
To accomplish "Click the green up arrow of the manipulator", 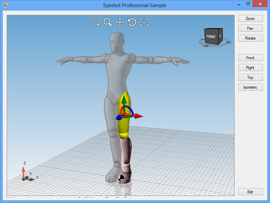I will [124, 100].
